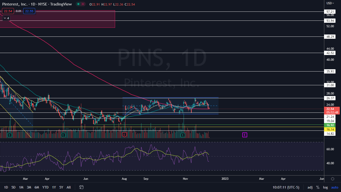Click the May earnings E marker
Viewport: 341px width, 192px height.
[x=63, y=135]
